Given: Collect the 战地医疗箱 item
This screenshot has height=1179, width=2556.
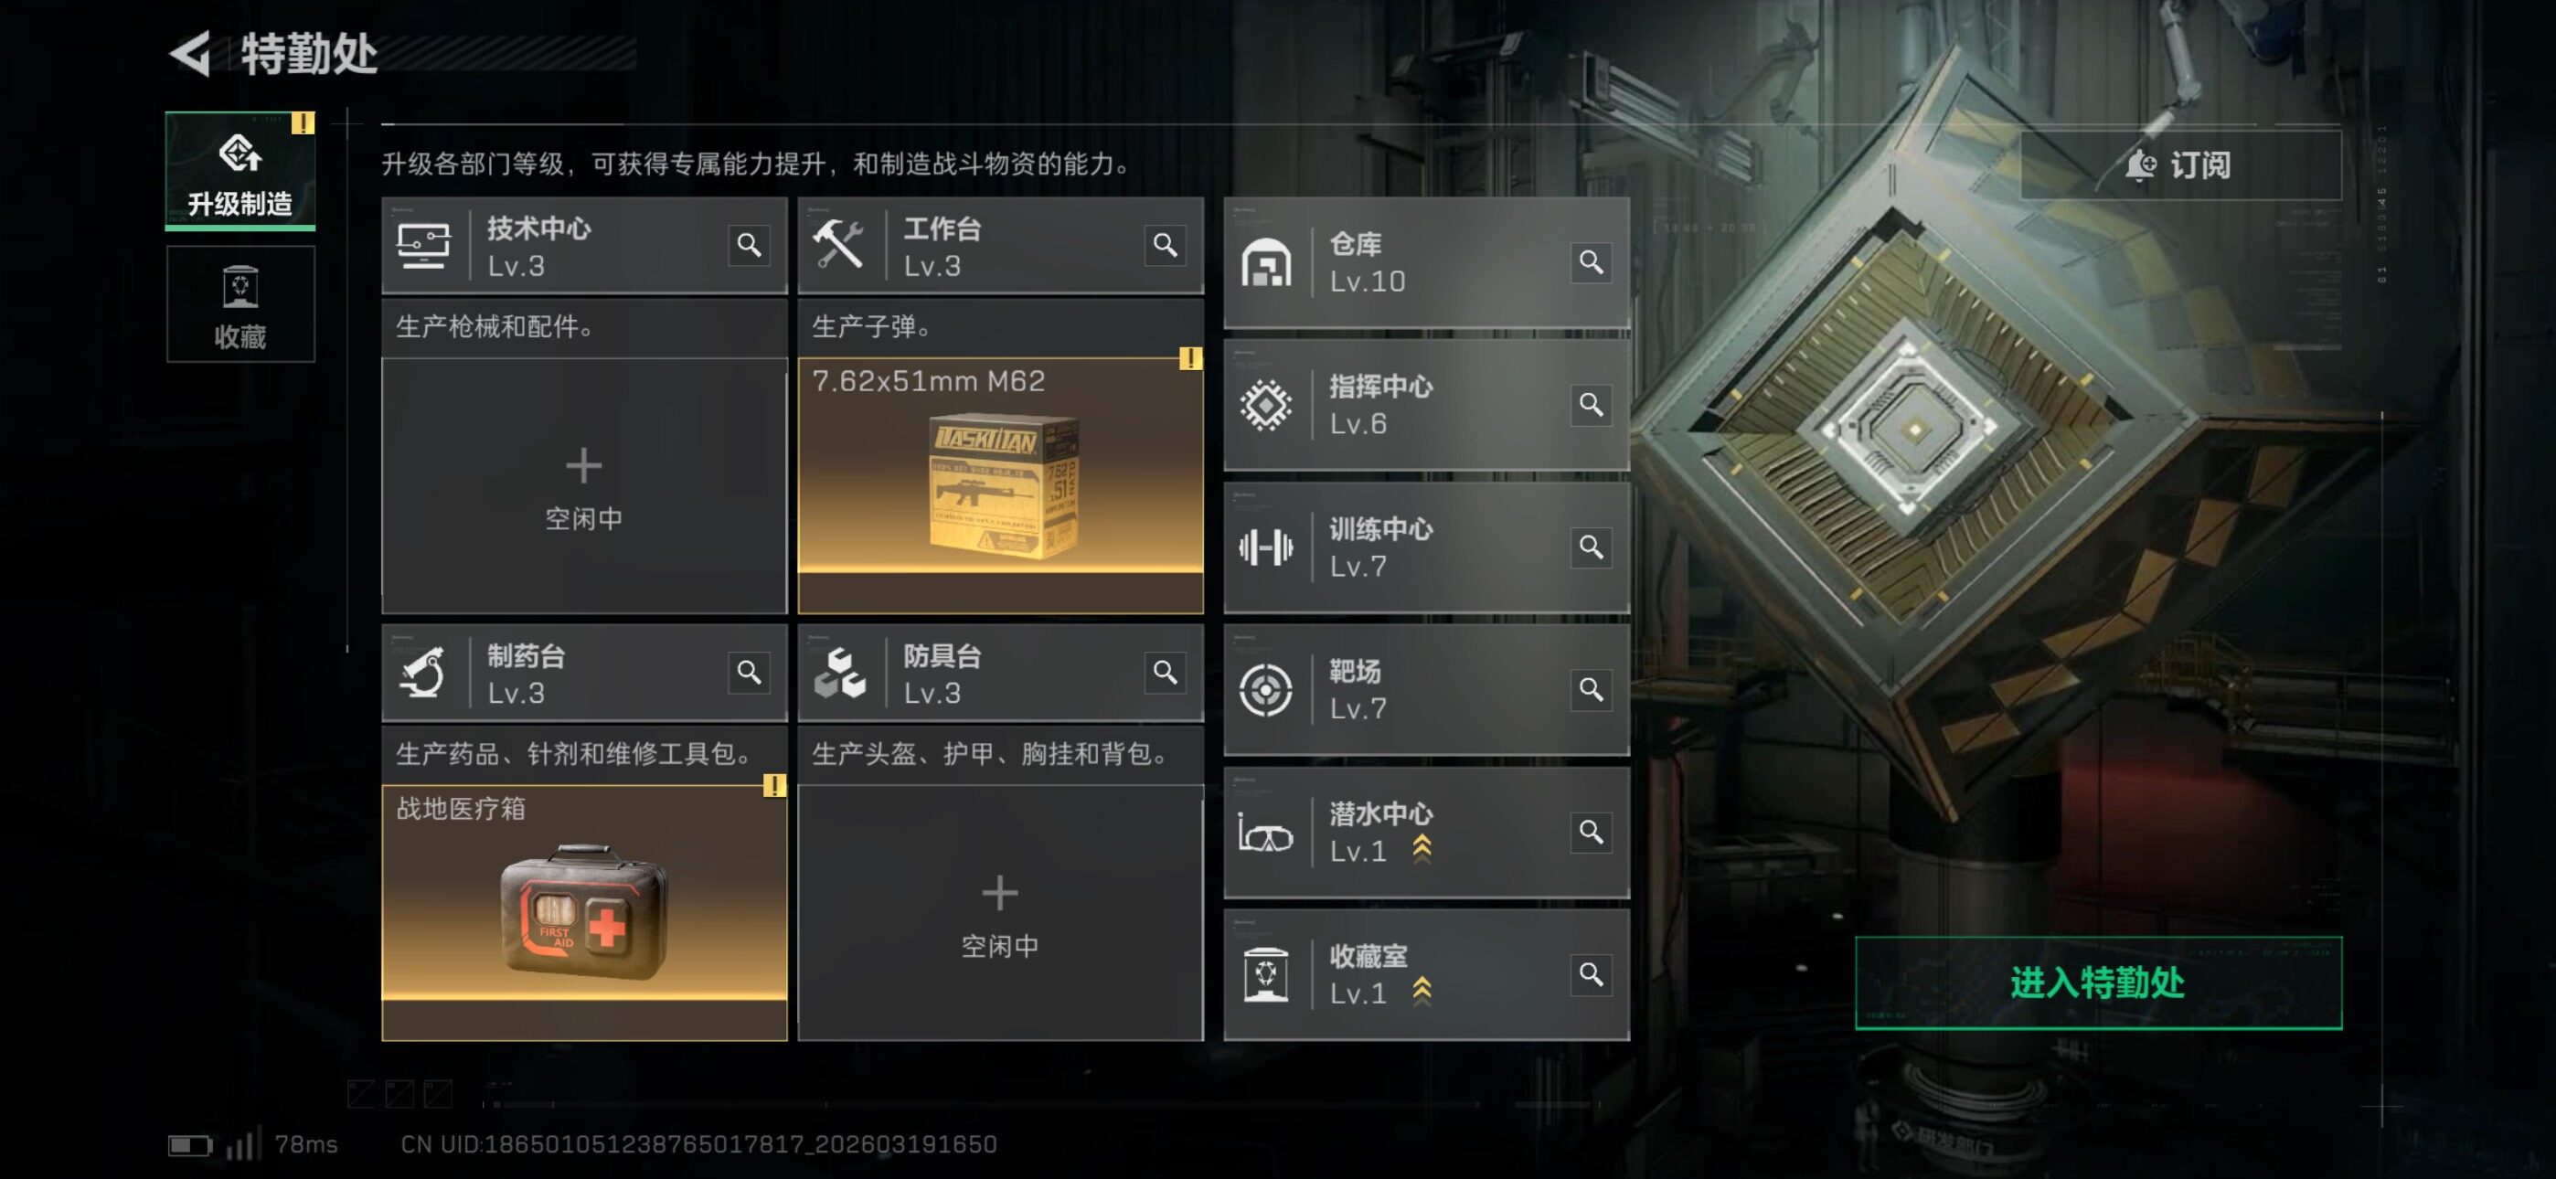Looking at the screenshot, I should coord(583,913).
